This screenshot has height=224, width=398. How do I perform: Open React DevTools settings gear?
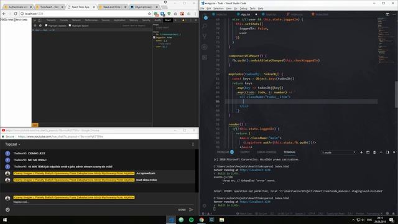point(40,26)
